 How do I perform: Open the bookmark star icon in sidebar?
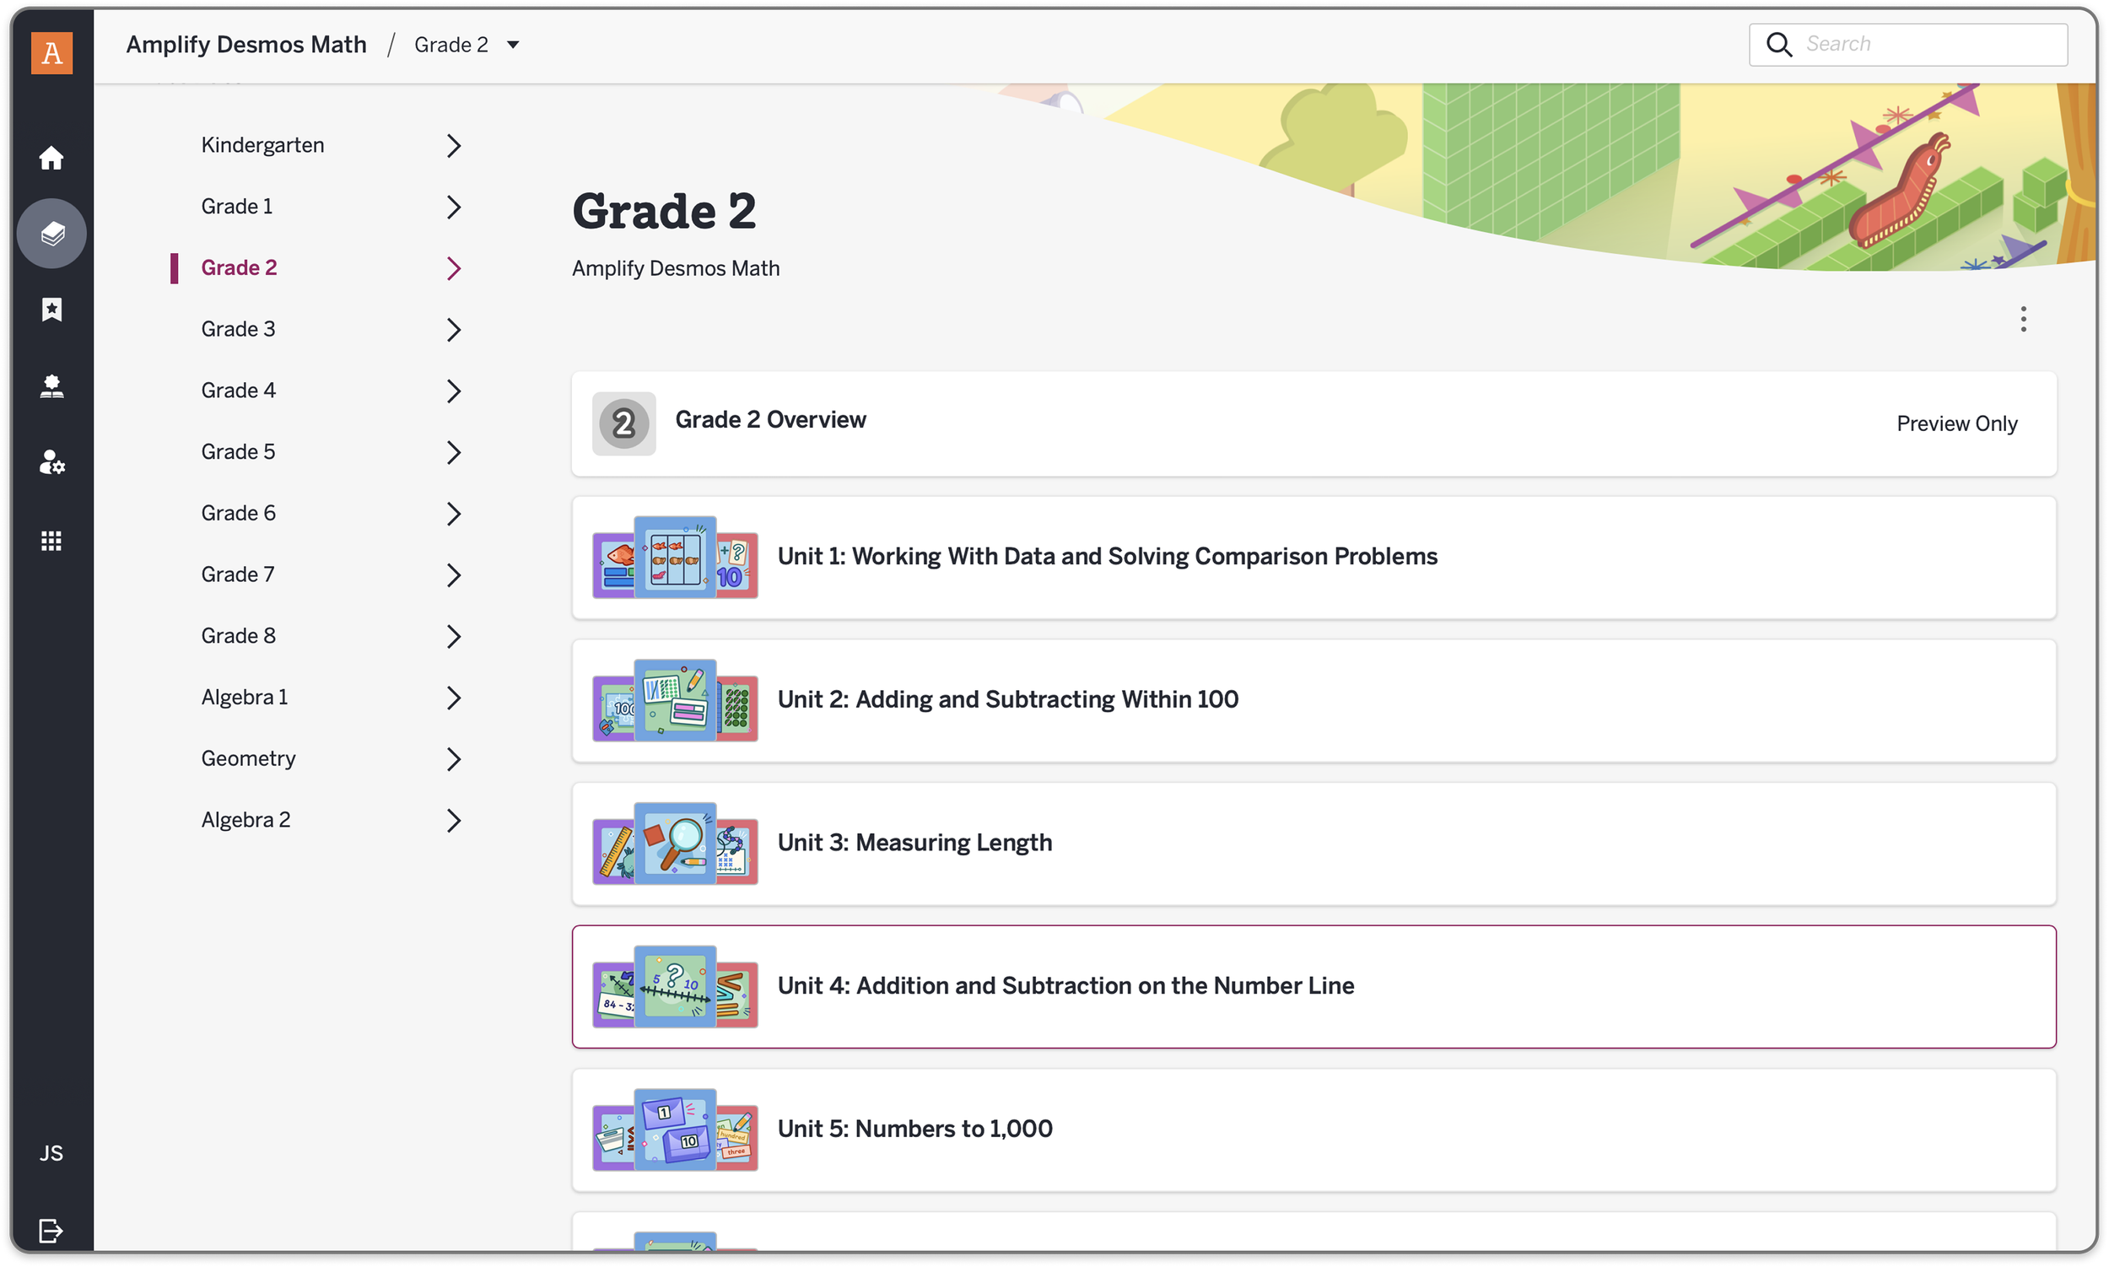51,309
